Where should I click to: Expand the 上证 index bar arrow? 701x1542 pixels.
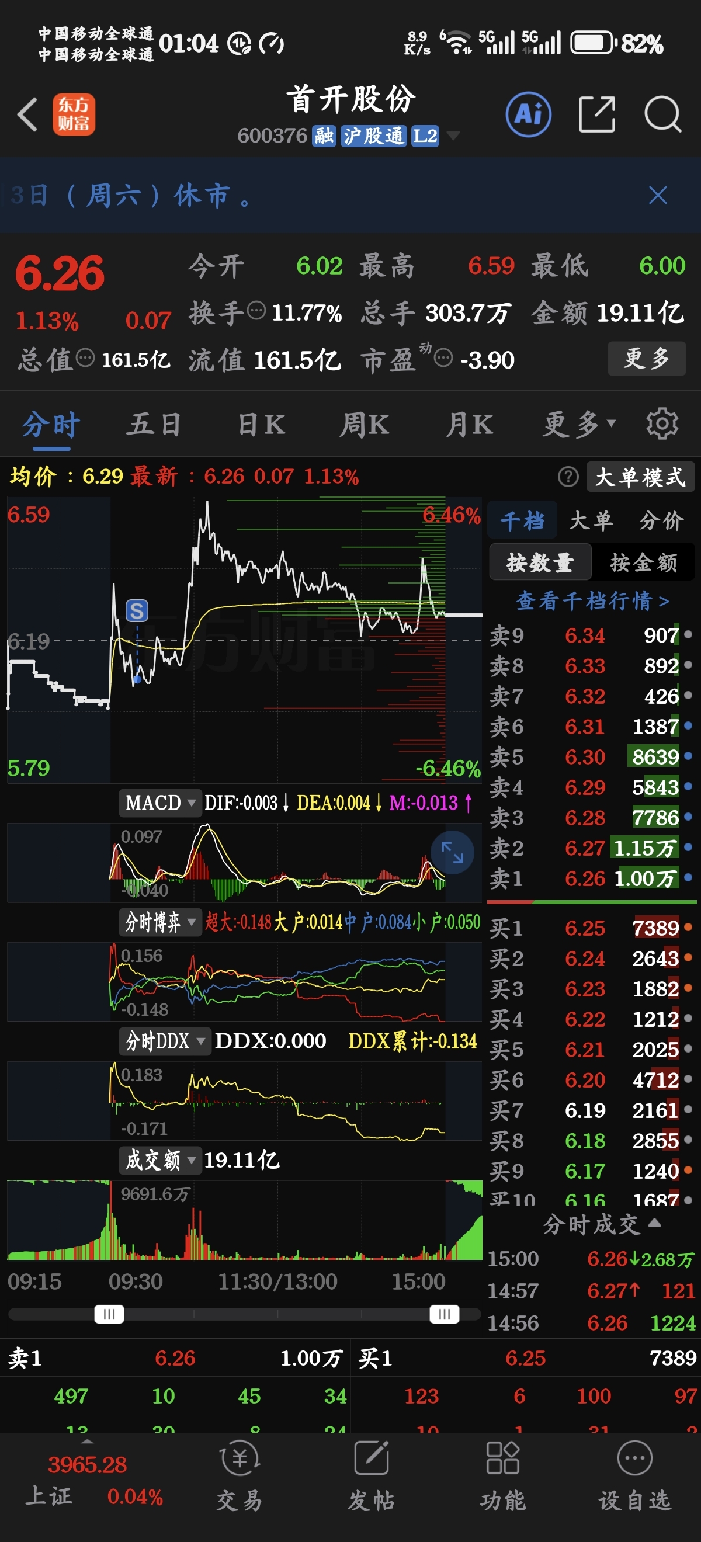(88, 1441)
